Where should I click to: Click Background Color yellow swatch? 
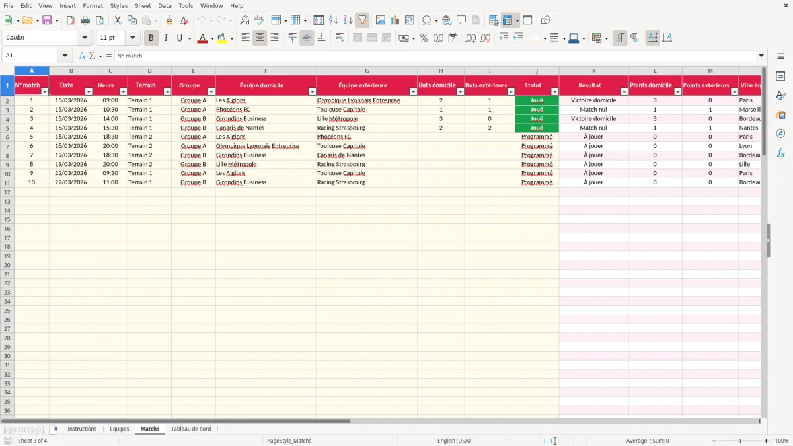[x=222, y=38]
